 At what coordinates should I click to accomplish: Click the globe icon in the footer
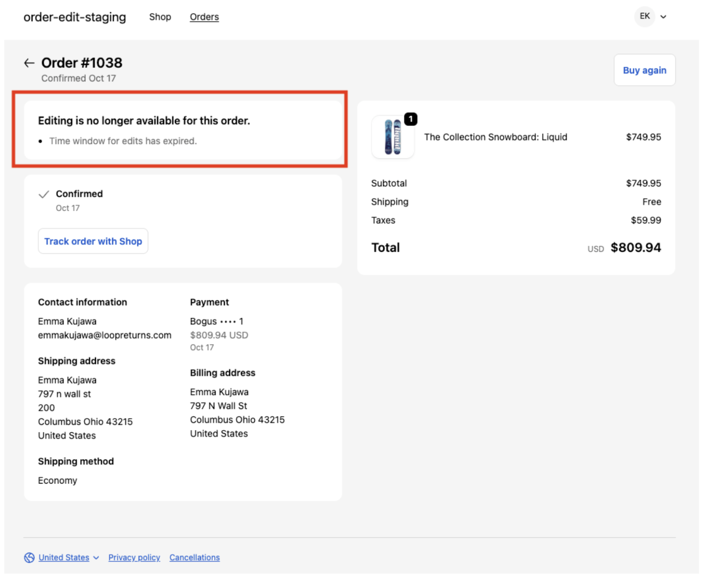pos(29,557)
